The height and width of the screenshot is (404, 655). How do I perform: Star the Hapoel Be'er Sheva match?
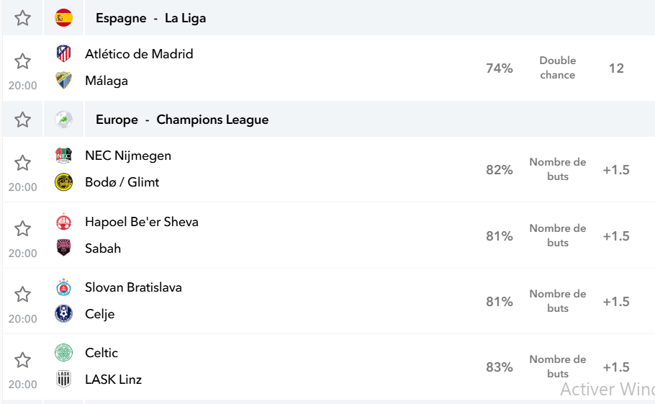tap(22, 228)
